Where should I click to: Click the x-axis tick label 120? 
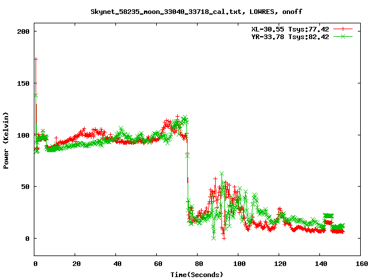[280, 264]
